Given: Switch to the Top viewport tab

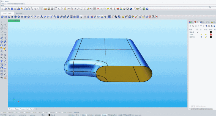Looking at the screenshot, I should click(x=16, y=109).
